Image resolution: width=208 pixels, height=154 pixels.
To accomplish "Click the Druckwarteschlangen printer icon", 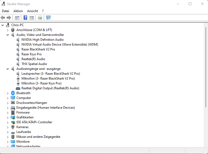I will tap(13, 103).
